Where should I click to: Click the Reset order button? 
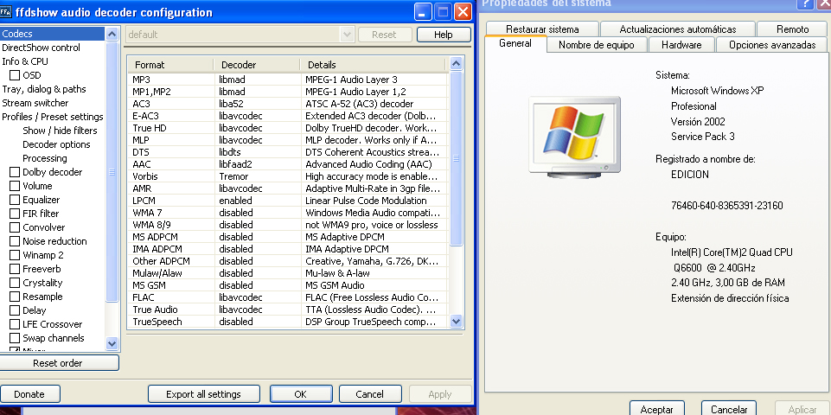coord(58,363)
